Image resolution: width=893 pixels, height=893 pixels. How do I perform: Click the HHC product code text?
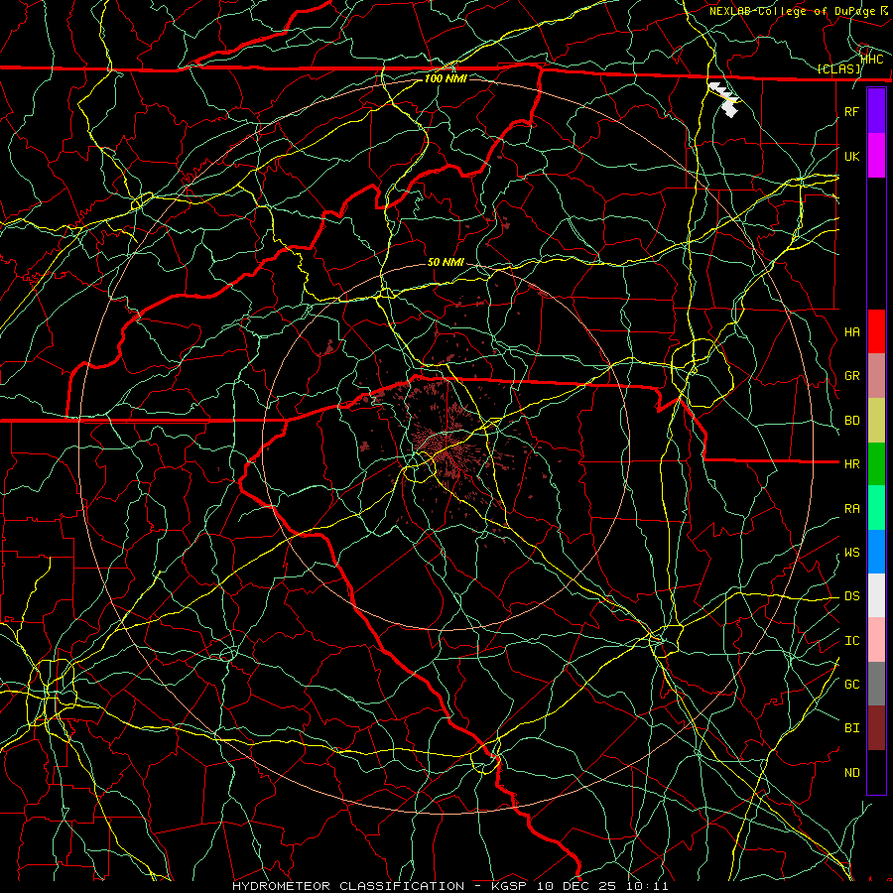[x=872, y=59]
